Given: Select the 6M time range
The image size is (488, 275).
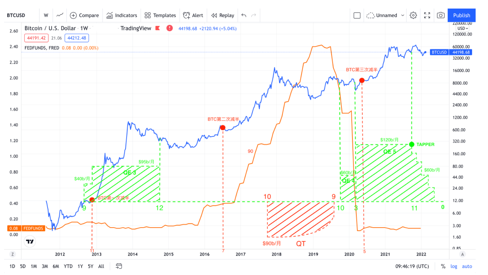Looking at the screenshot, I should point(56,266).
